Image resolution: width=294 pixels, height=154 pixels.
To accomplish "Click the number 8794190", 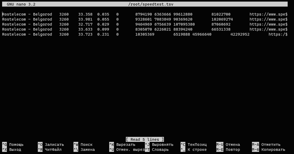I will click(144, 14).
